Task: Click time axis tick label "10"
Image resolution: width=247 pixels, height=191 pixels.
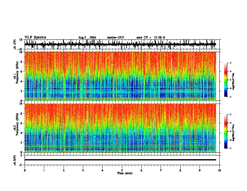Action: click(219, 170)
